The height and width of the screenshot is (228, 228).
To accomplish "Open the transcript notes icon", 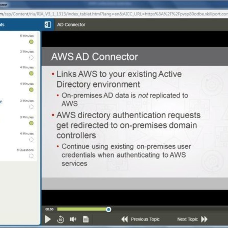I will (x=86, y=219).
